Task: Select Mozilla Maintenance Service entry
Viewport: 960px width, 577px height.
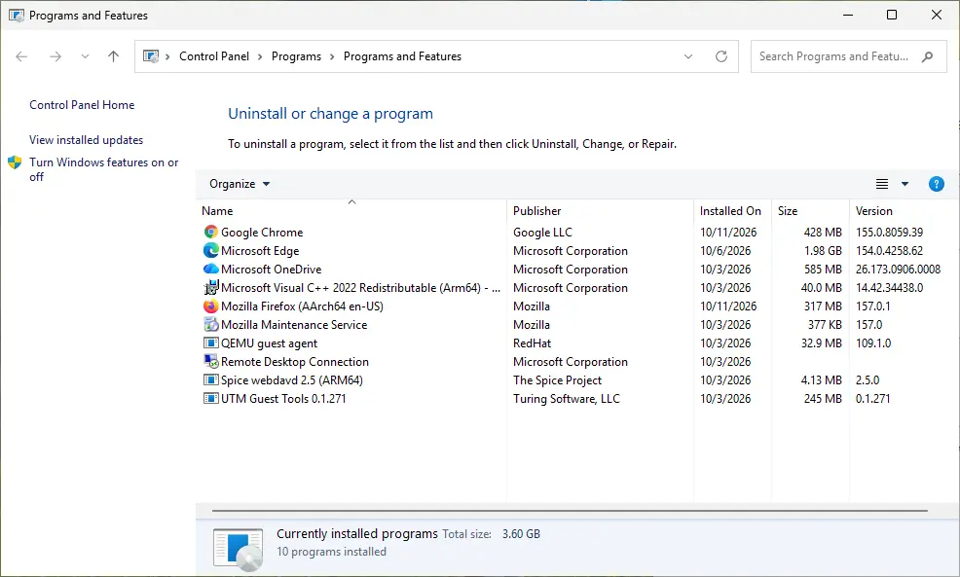Action: pos(575,324)
